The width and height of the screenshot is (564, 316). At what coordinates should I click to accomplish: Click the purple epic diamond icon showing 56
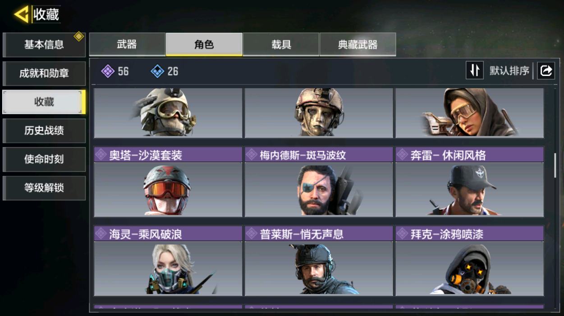(108, 71)
